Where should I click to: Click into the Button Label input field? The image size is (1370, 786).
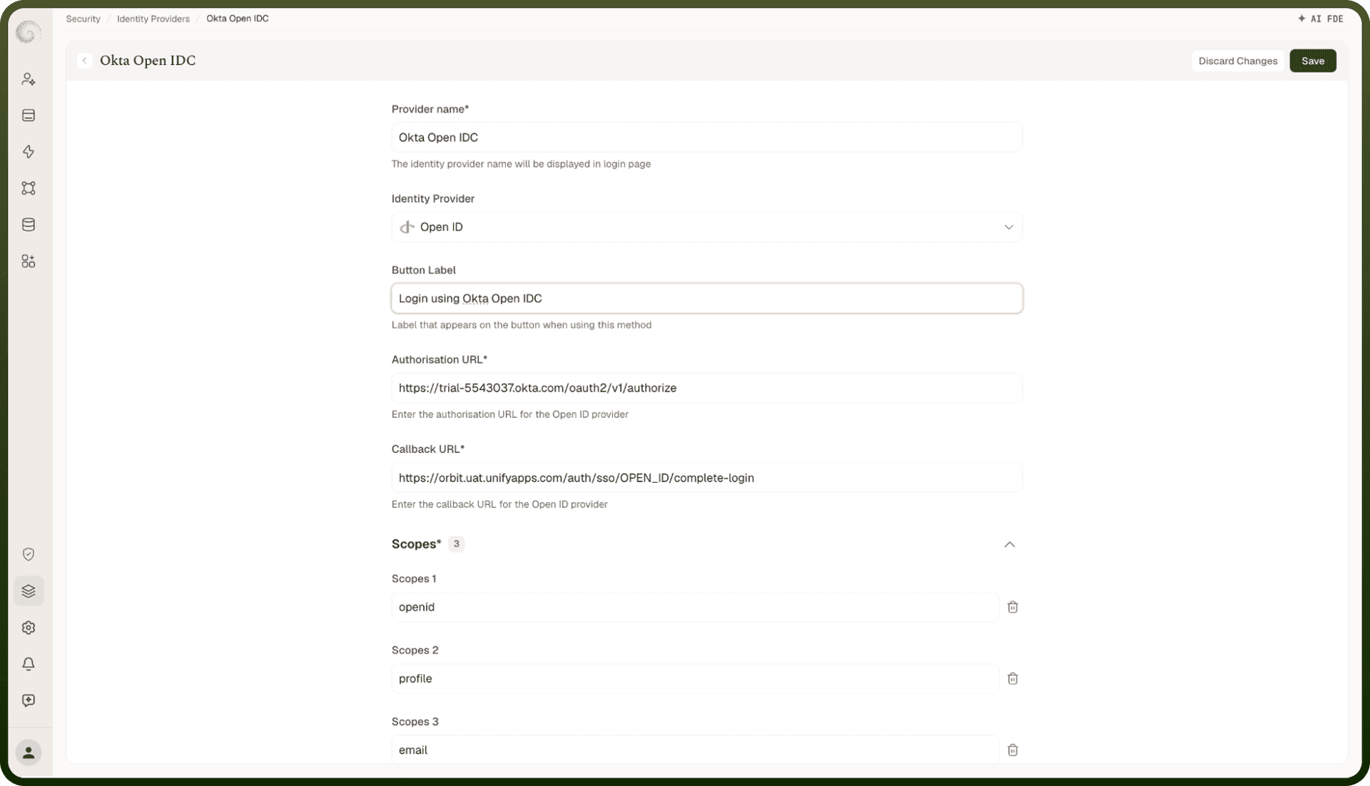click(x=706, y=298)
